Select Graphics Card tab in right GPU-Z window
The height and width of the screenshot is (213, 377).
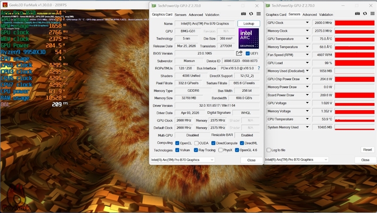(x=276, y=15)
